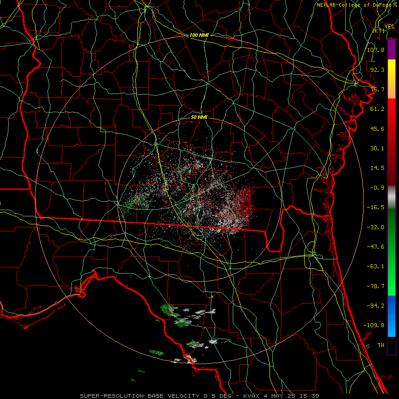Select the -47.6 legend value

click(x=376, y=247)
